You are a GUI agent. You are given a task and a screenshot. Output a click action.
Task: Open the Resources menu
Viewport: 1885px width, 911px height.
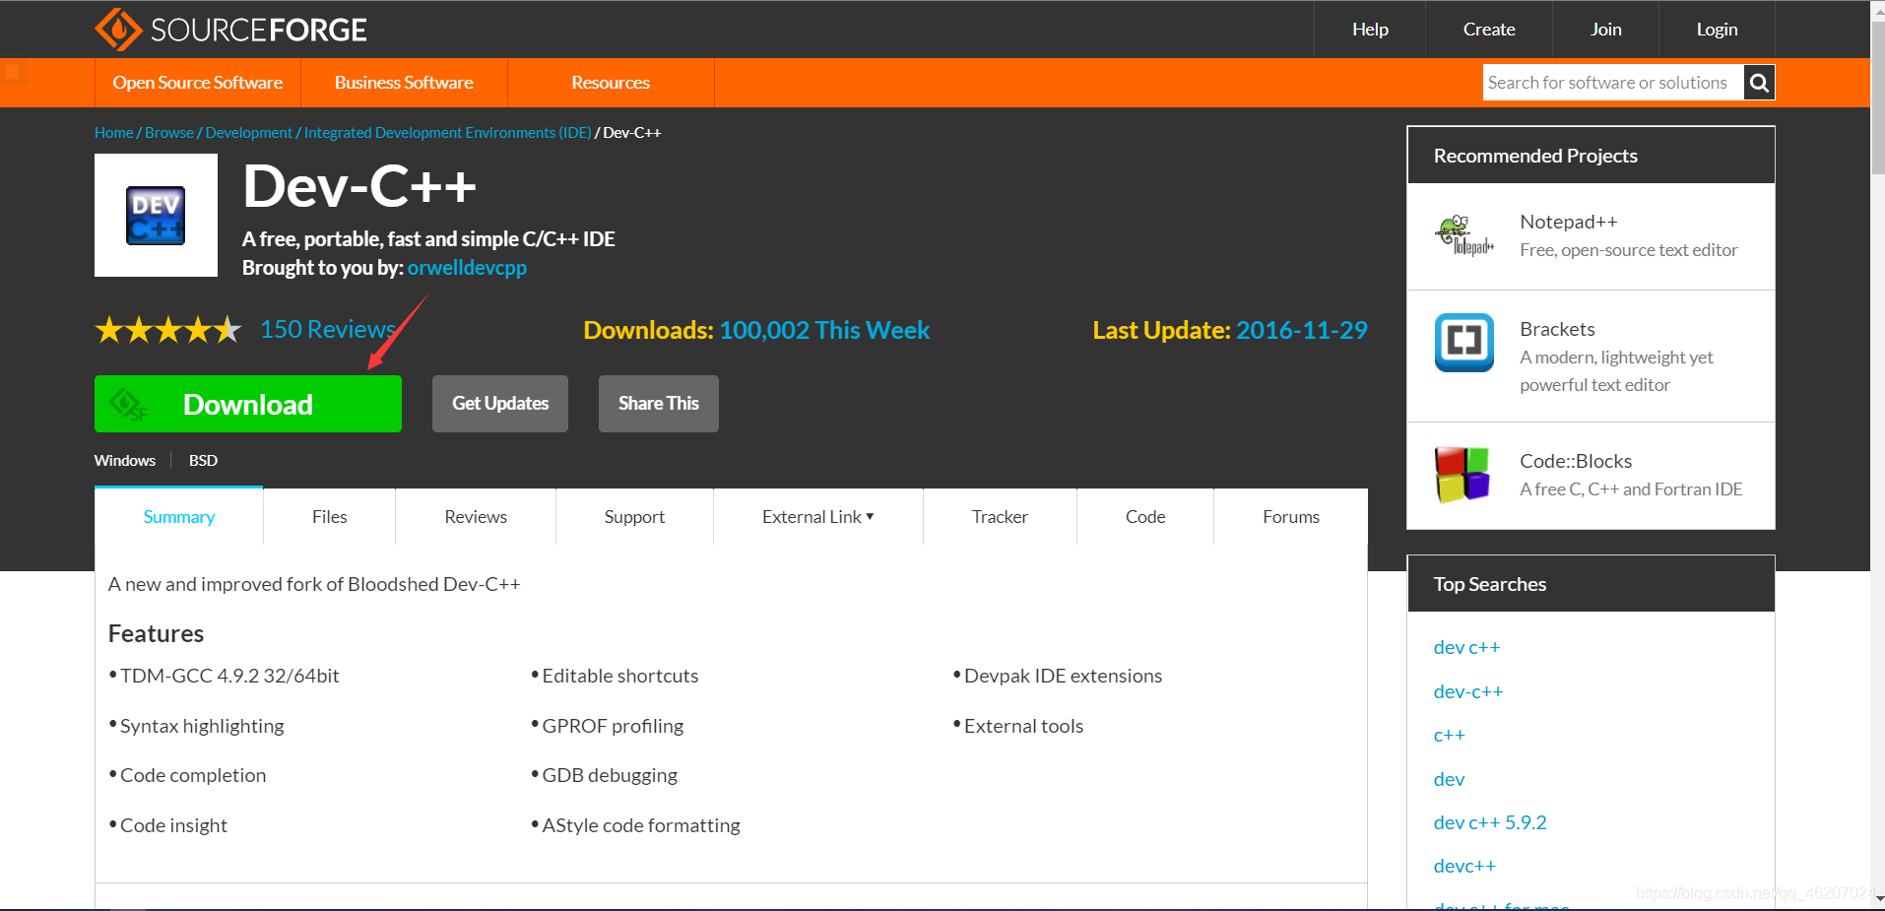611,83
